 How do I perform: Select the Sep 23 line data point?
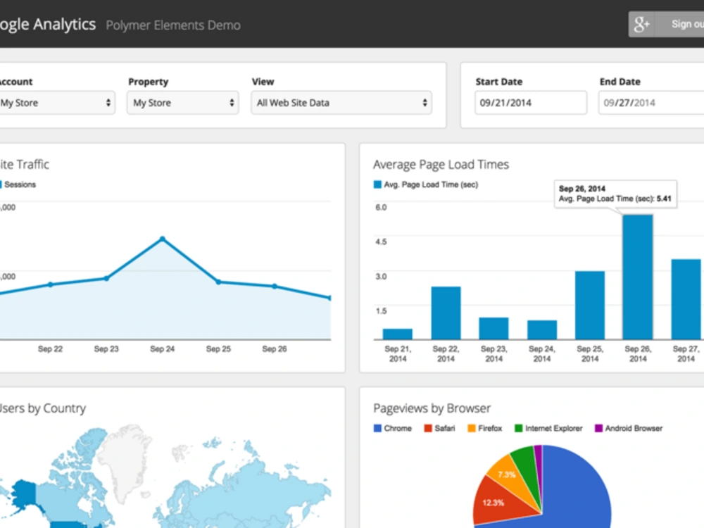point(106,278)
